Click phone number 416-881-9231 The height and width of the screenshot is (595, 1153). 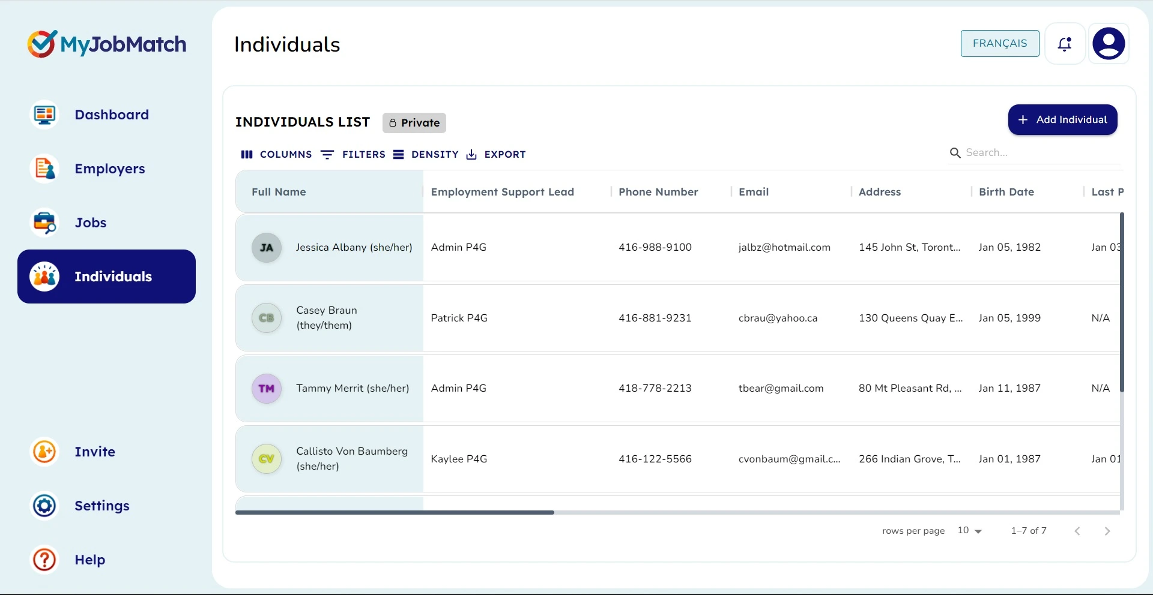pyautogui.click(x=655, y=318)
